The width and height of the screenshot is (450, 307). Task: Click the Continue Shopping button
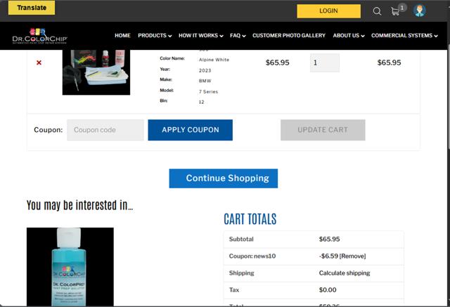224,178
